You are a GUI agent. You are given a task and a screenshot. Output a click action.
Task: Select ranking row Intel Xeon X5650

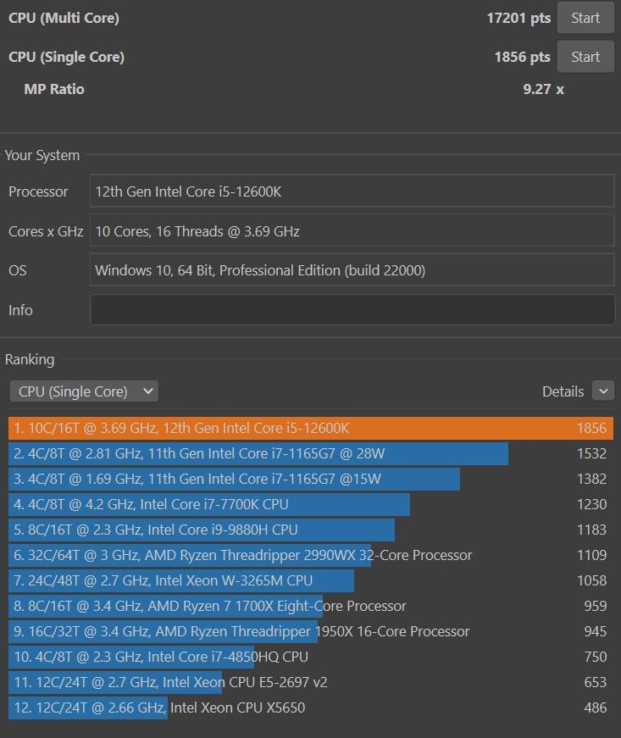pyautogui.click(x=310, y=707)
